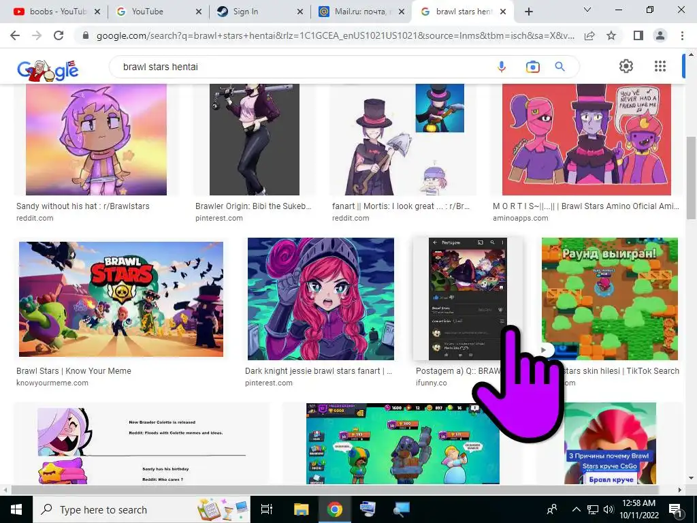Search by image with camera icon
This screenshot has width=697, height=523.
tap(532, 67)
